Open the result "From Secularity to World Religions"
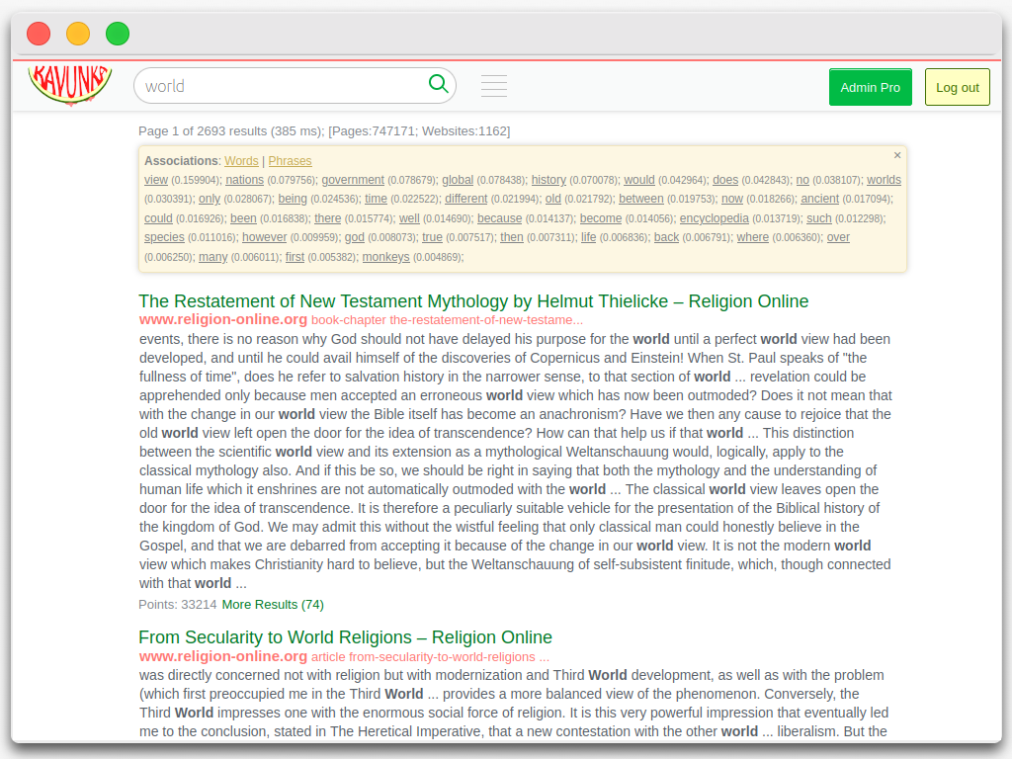Viewport: 1012px width, 759px height. [x=345, y=637]
